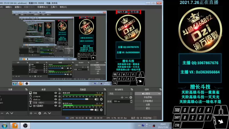Viewport: 229px width, 129px height.
Task: Move selected source down in 来源 list
Action: (50, 113)
